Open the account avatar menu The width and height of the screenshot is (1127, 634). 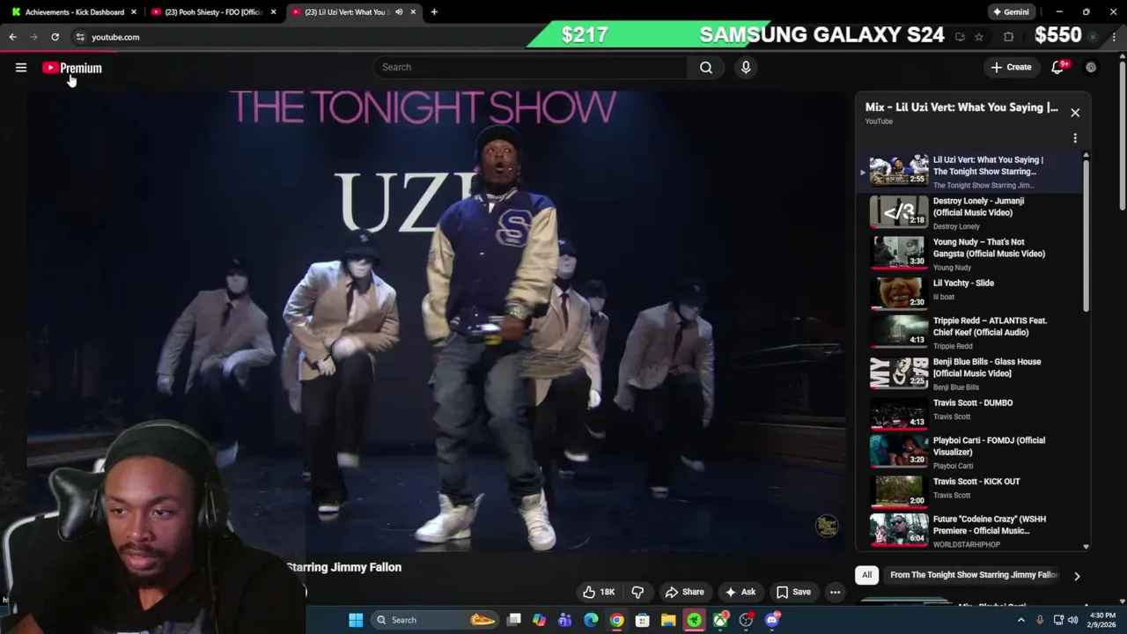tap(1091, 67)
